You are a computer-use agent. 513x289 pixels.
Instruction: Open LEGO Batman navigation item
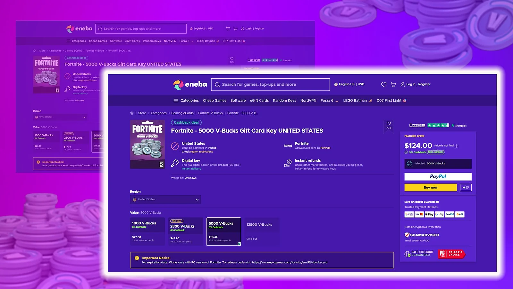click(357, 101)
